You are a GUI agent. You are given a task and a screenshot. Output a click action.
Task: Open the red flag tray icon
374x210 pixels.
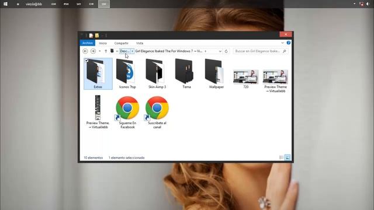[361, 4]
